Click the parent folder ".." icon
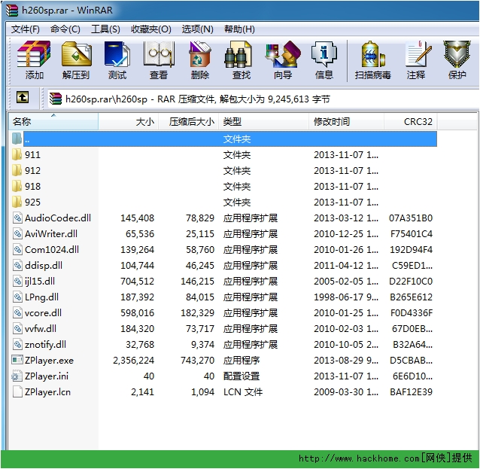This screenshot has width=480, height=469. (17, 139)
